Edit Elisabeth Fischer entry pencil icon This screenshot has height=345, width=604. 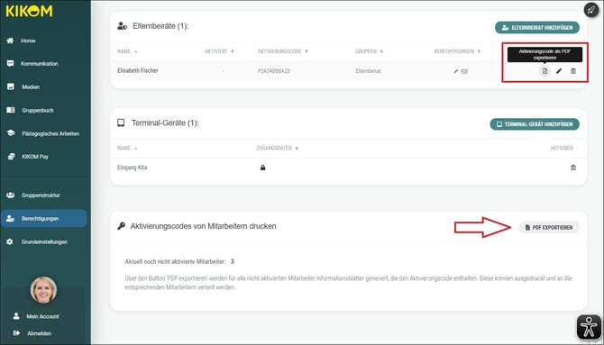click(559, 71)
